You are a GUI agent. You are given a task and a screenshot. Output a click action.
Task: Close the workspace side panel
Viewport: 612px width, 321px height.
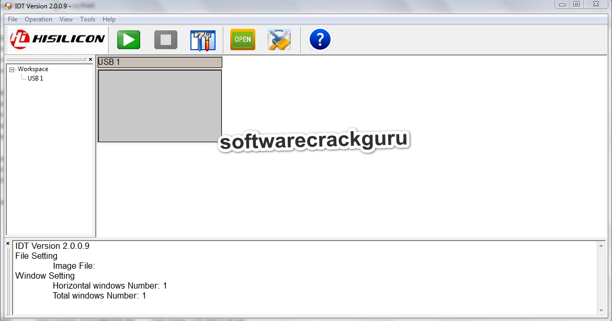pos(90,59)
